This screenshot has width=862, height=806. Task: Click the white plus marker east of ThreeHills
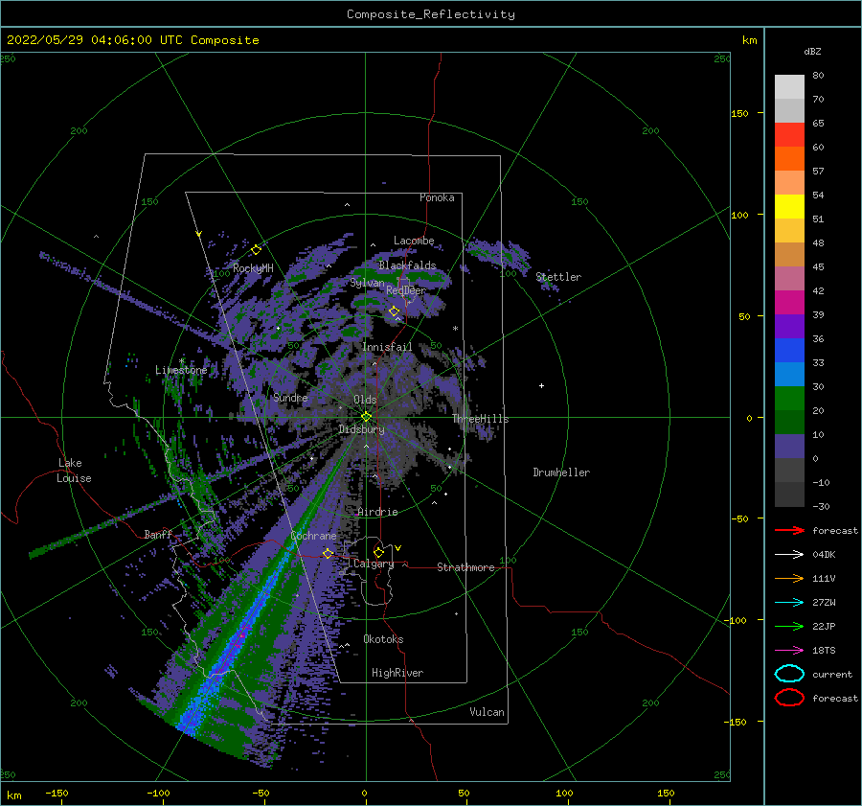[x=541, y=385]
